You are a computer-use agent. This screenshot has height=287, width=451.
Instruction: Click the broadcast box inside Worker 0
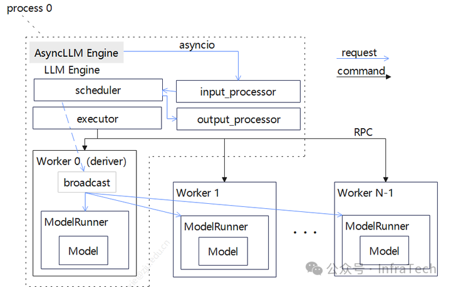coord(87,183)
